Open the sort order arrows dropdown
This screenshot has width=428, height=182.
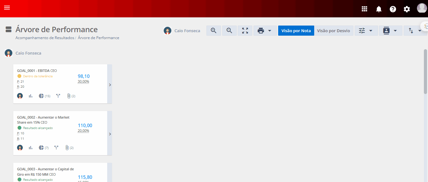point(415,31)
